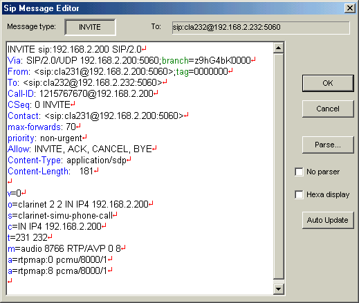Click the m=audio 8766 RTP/AVP line
The height and width of the screenshot is (303, 359).
coord(66,248)
